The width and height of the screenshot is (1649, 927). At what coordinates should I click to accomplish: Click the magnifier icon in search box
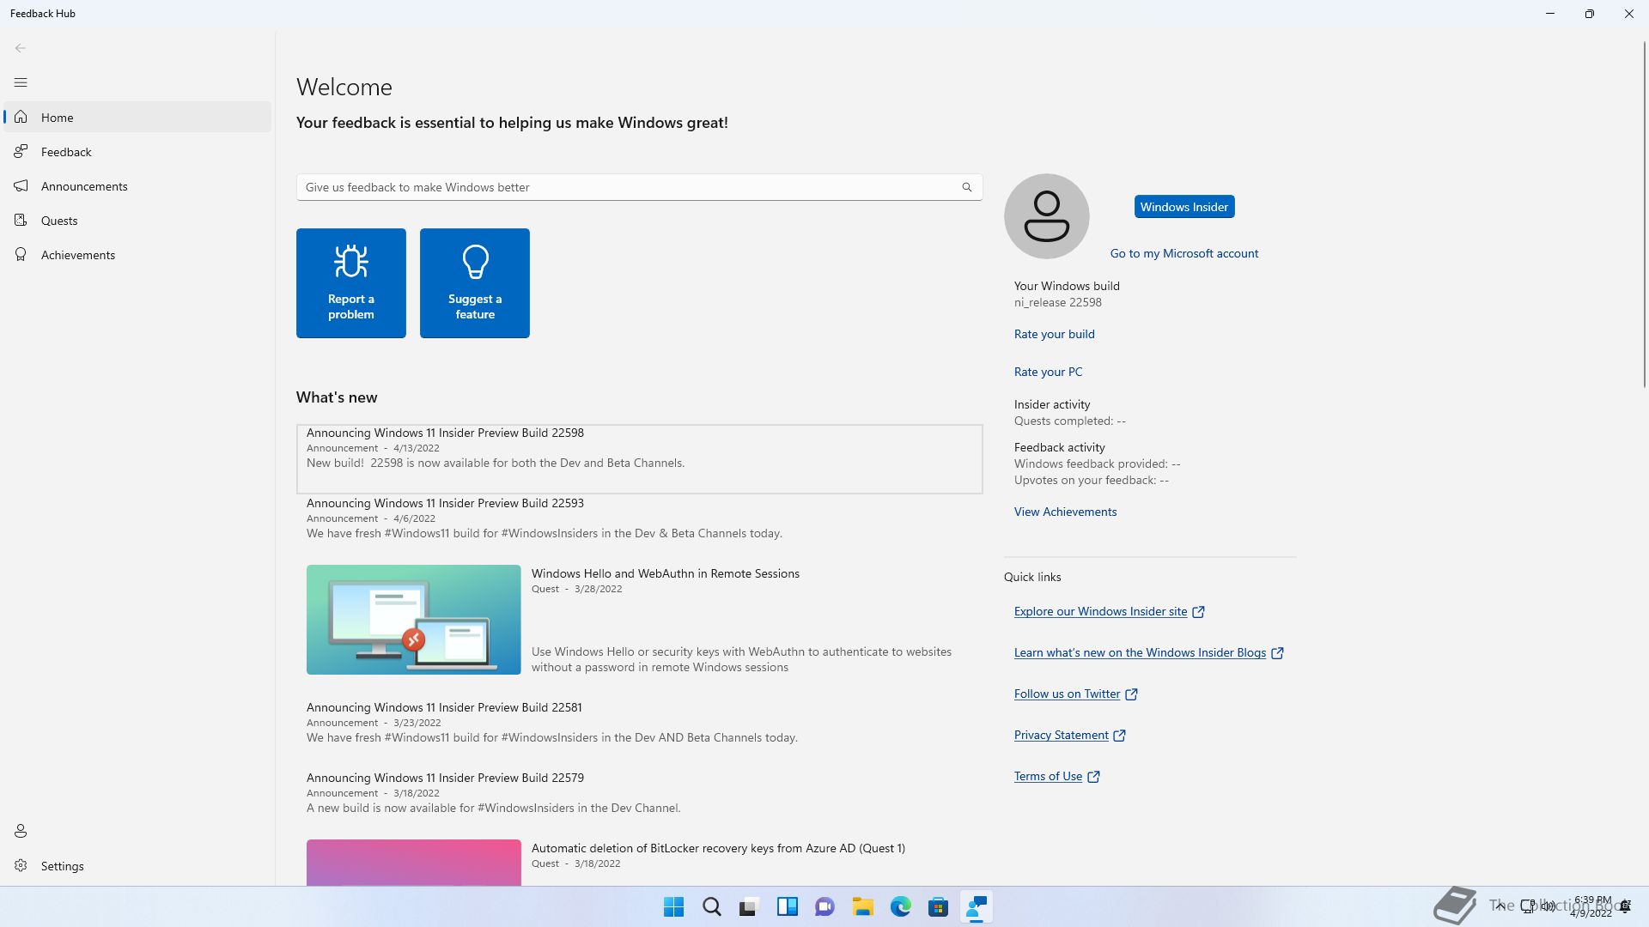tap(967, 187)
